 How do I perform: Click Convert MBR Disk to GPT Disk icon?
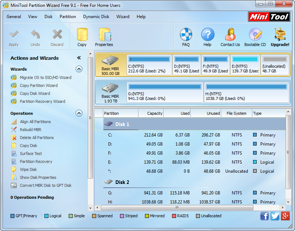(x=14, y=185)
